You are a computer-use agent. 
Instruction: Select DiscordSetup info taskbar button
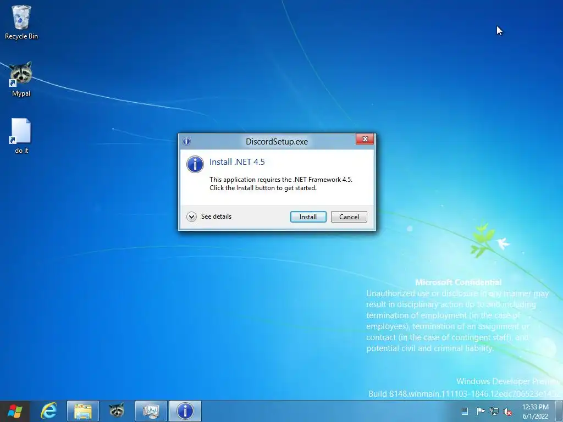tap(185, 411)
